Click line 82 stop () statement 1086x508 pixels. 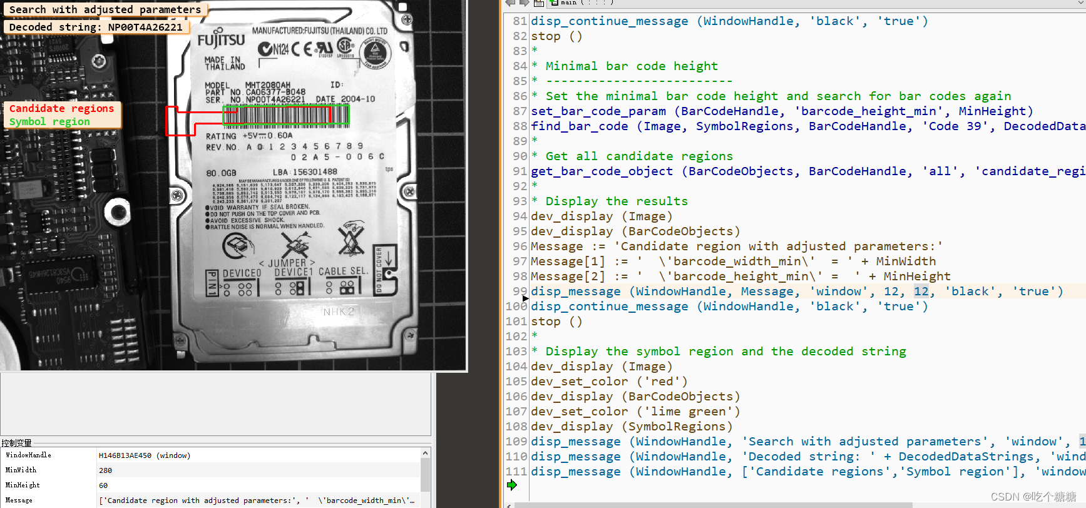pos(556,36)
